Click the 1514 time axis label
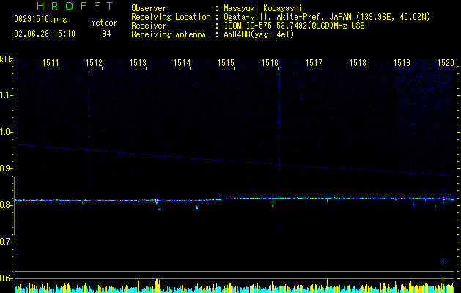The image size is (461, 293). [182, 62]
